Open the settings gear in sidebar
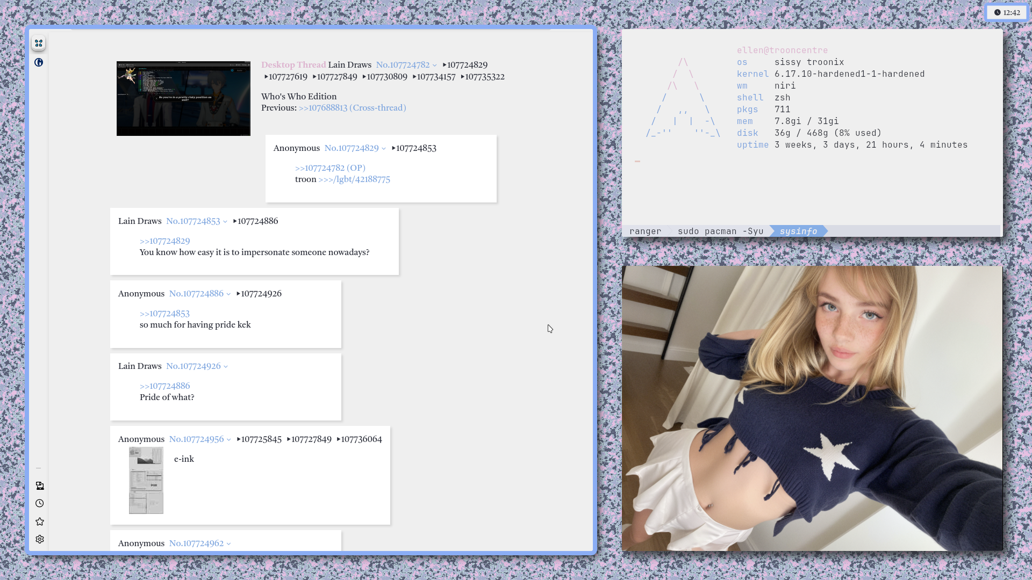 coord(40,539)
